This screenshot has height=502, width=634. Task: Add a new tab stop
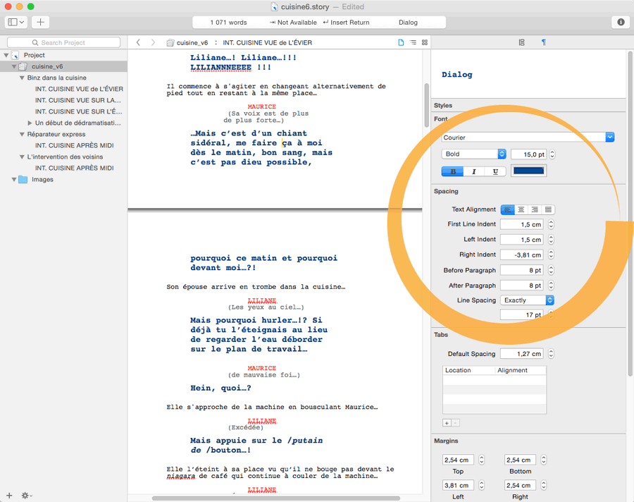coord(447,423)
